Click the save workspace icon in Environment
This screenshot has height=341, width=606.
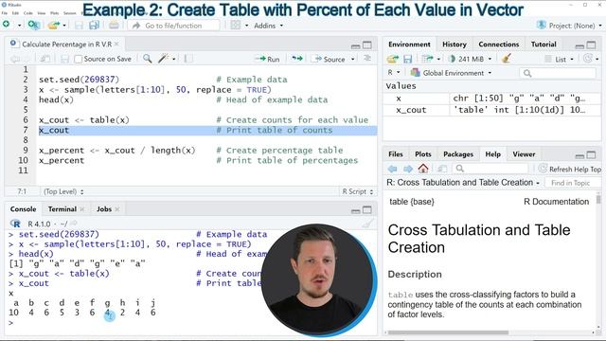[408, 59]
